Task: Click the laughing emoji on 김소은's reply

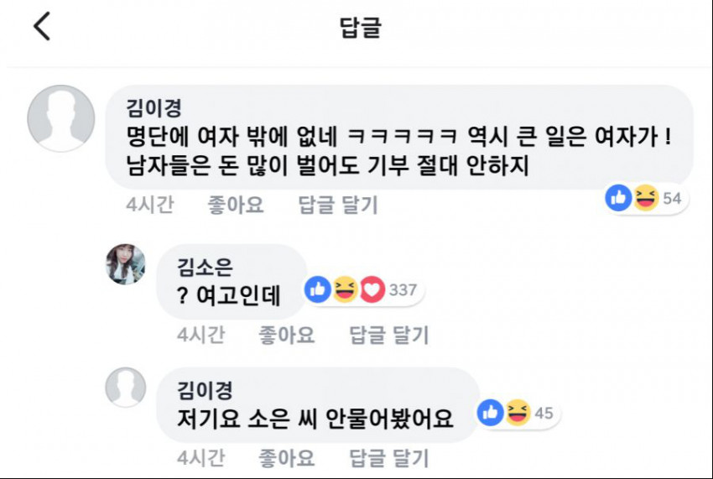Action: (x=344, y=289)
